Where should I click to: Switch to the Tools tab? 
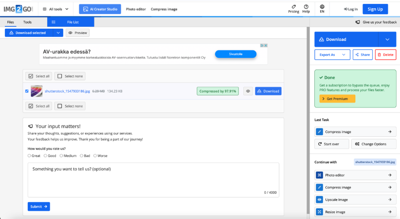point(27,22)
